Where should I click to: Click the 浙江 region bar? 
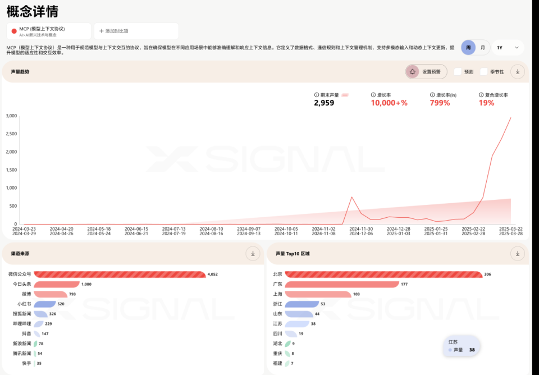tap(302, 304)
